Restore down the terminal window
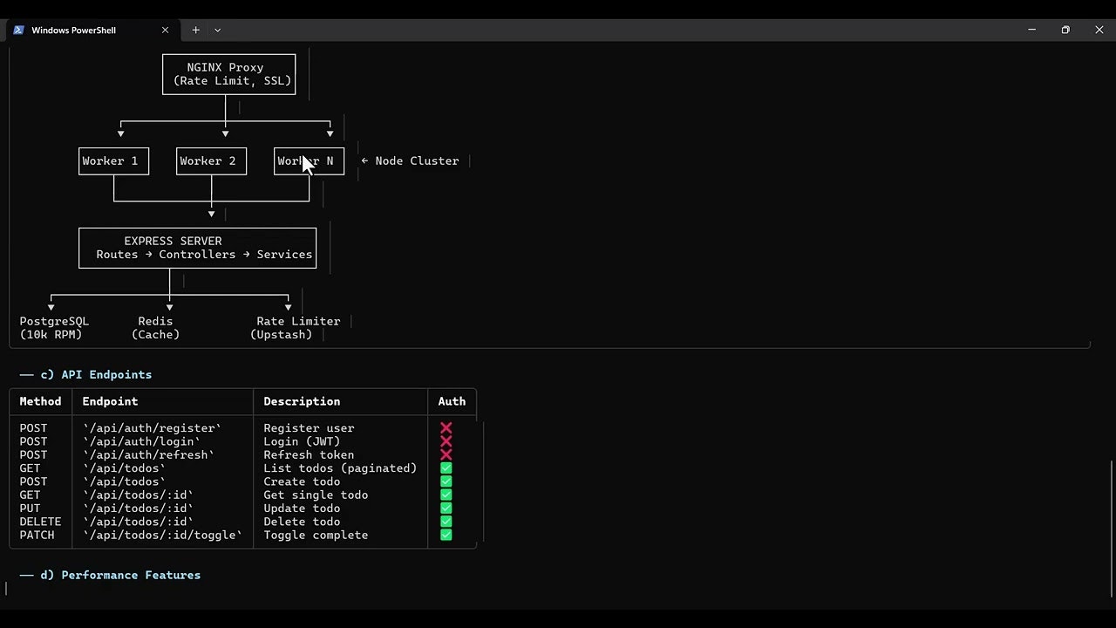1116x628 pixels. pyautogui.click(x=1065, y=30)
